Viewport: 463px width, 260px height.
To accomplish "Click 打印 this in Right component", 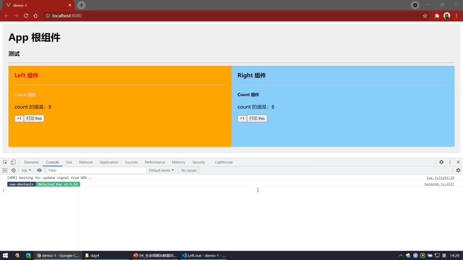I will coord(257,118).
